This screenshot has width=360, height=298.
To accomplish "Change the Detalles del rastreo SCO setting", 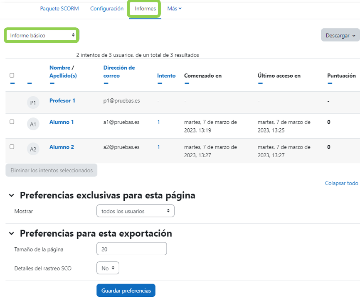I will [107, 268].
